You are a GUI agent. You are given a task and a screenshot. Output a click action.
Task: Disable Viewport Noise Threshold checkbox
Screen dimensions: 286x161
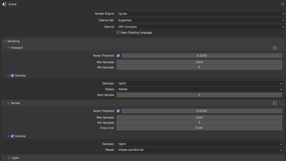pyautogui.click(x=118, y=56)
